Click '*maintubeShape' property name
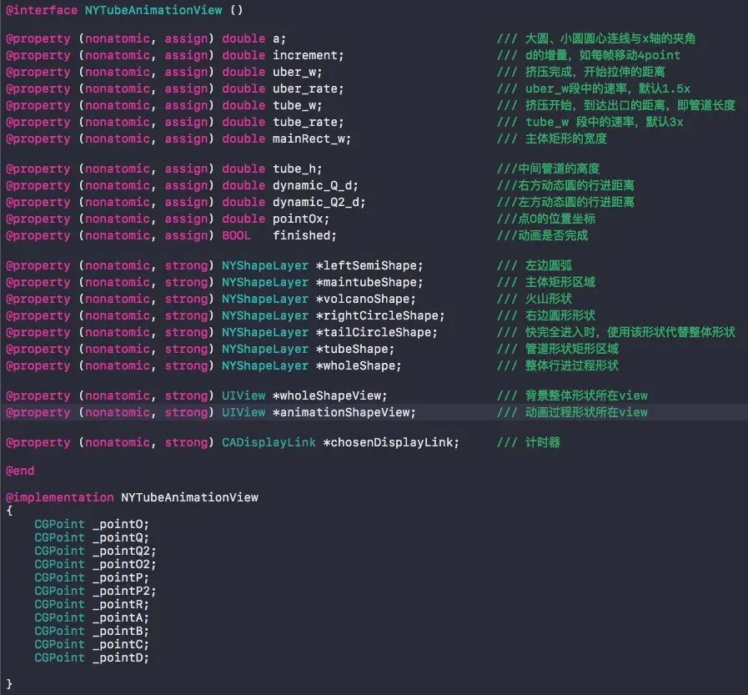 (x=366, y=283)
